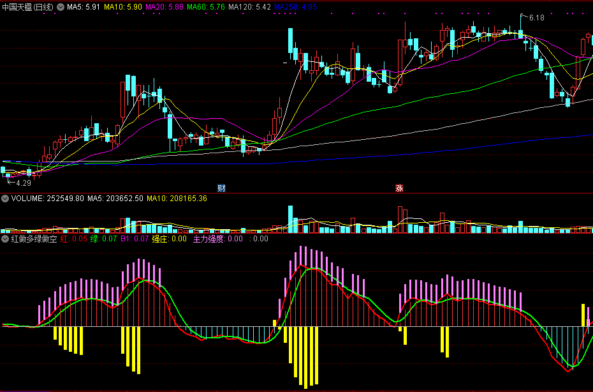Click the MA5: 5.91 price average label

83,7
